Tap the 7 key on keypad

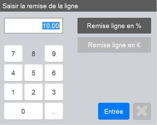[x=13, y=54]
